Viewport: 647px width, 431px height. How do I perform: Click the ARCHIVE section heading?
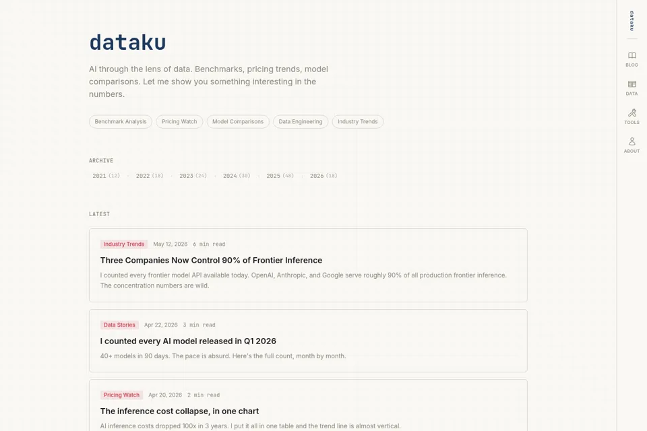click(101, 161)
